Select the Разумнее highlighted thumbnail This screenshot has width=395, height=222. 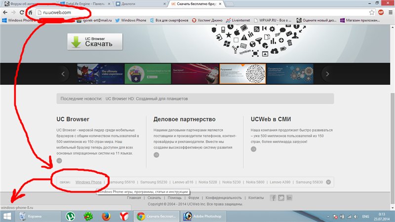242,74
